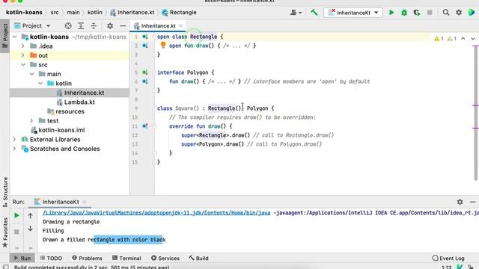Screen dimensions: 479x269
Task: Open Run panel settings gear
Action: (x=460, y=202)
